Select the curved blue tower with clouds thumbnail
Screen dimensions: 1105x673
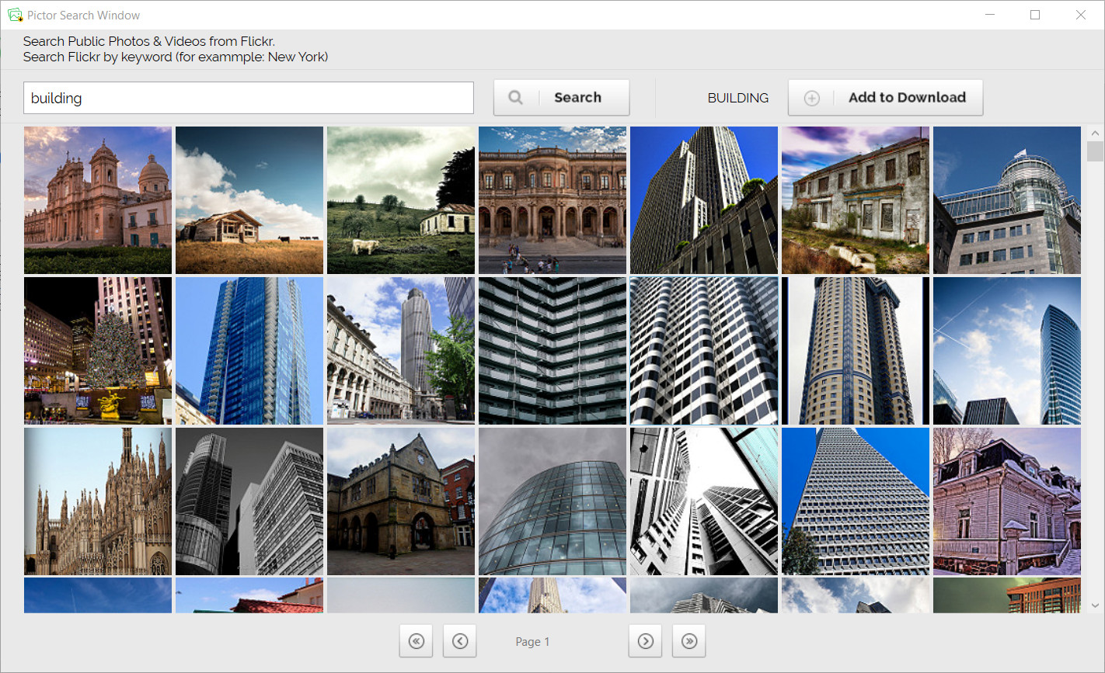point(1007,351)
